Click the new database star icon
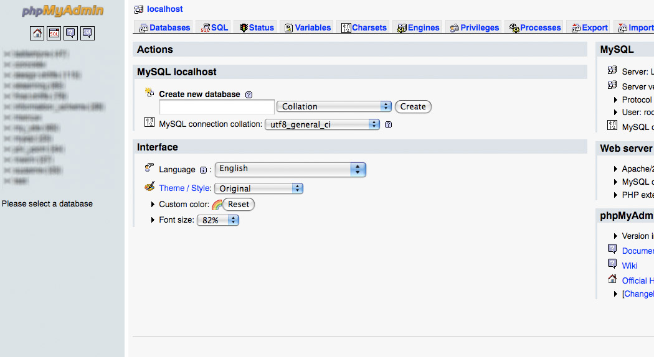This screenshot has height=357, width=654. point(149,92)
